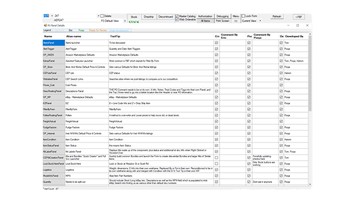Open the Menu button

tap(236, 16)
